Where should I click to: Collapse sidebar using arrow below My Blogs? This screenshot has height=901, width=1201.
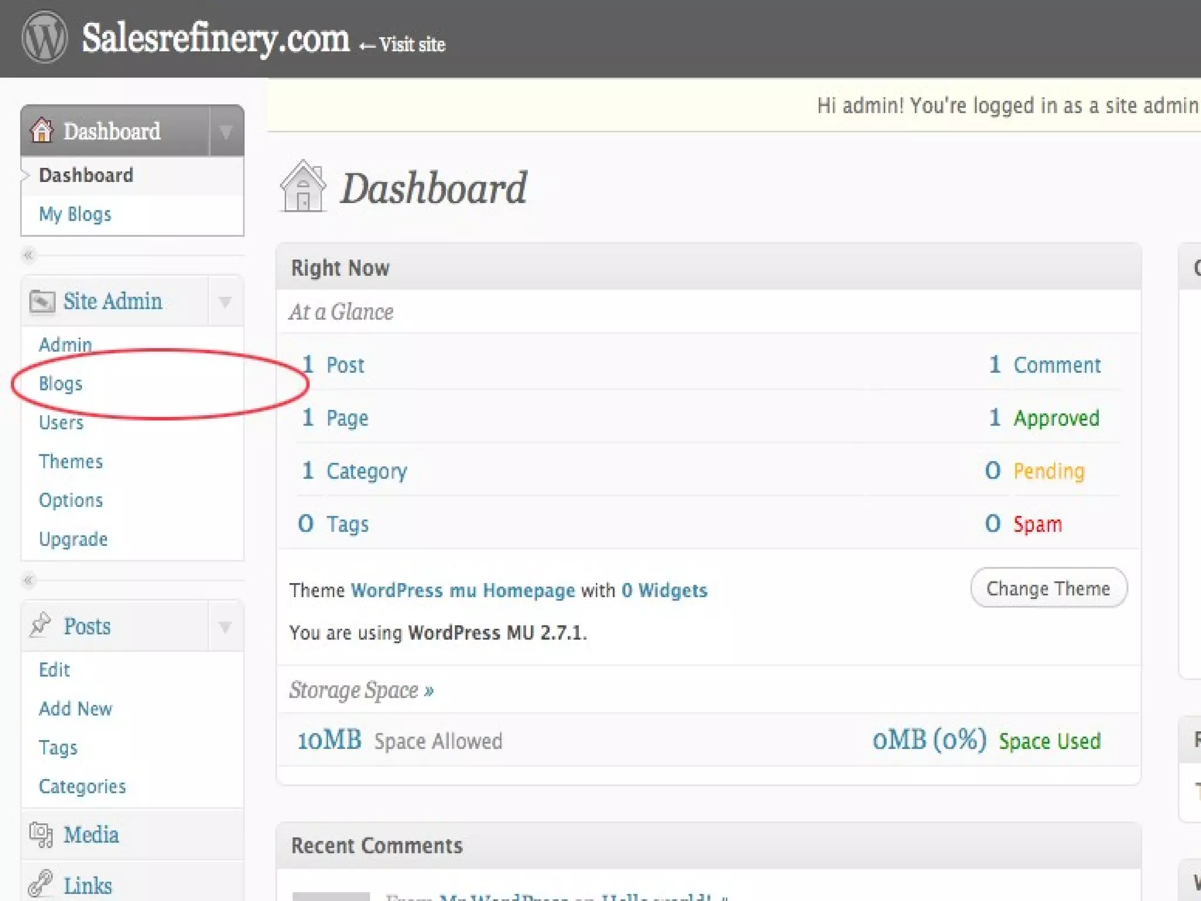click(28, 255)
